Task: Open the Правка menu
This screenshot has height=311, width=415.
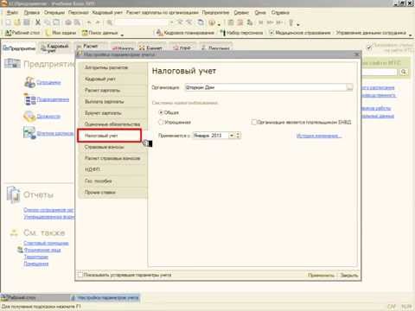Action: [32, 13]
